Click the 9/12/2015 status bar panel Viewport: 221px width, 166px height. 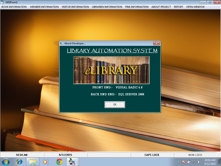tap(66, 155)
